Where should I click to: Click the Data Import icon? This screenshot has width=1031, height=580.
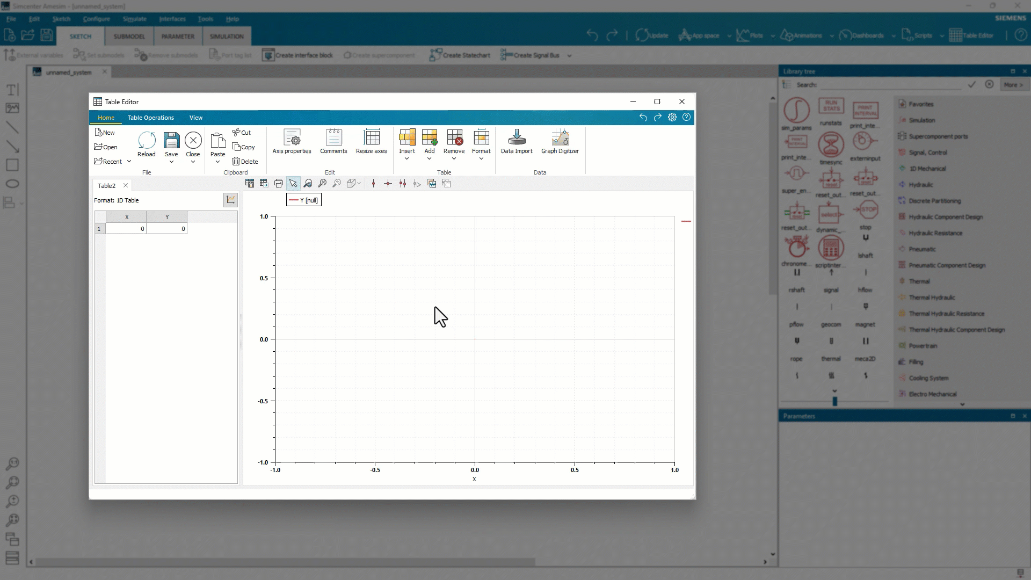[516, 142]
